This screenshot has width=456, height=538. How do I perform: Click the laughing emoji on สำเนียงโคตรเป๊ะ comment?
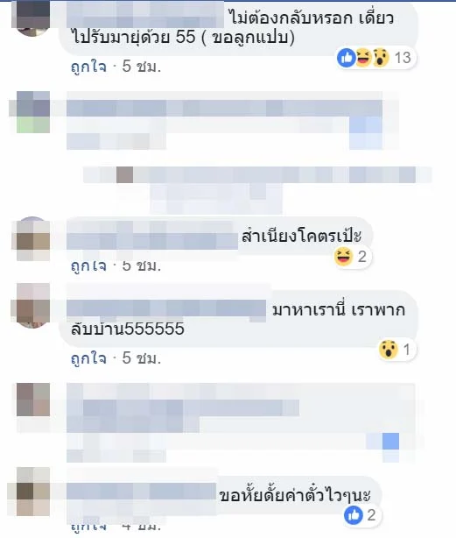[x=343, y=257]
